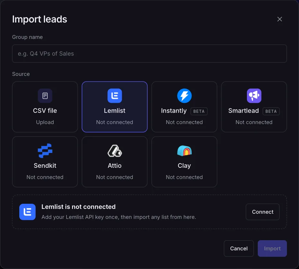Click "Not connected" under Attio
This screenshot has height=269, width=299.
[x=114, y=177]
